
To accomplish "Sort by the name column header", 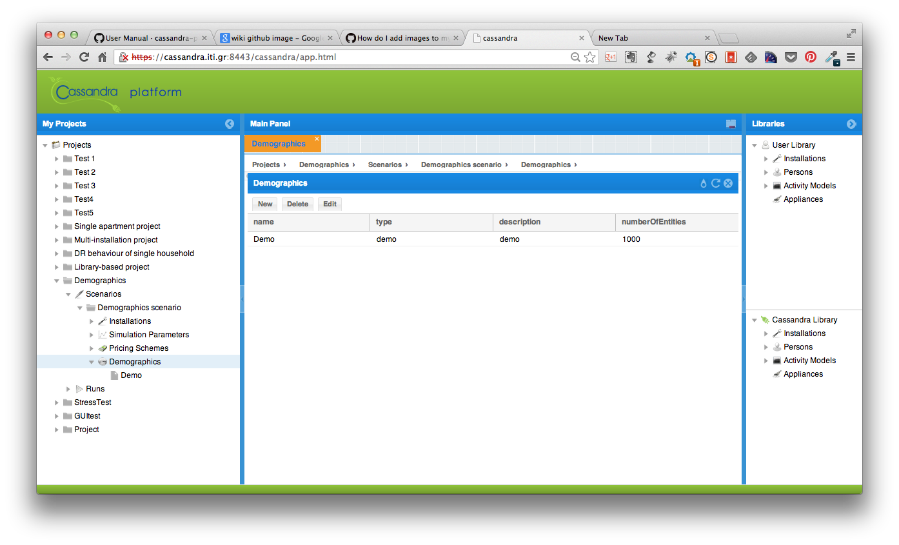I will click(x=309, y=222).
